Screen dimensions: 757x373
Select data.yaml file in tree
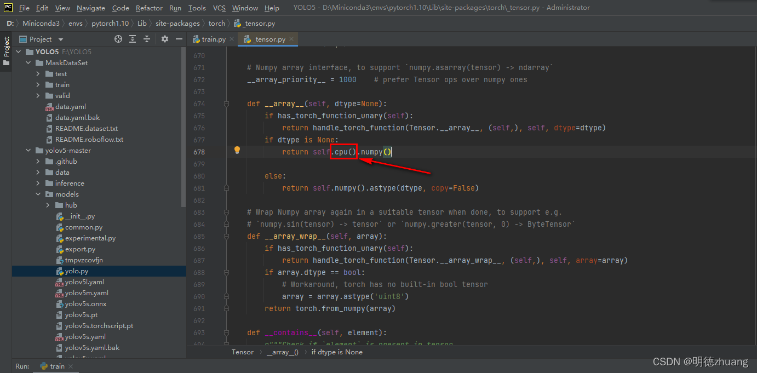tap(70, 106)
